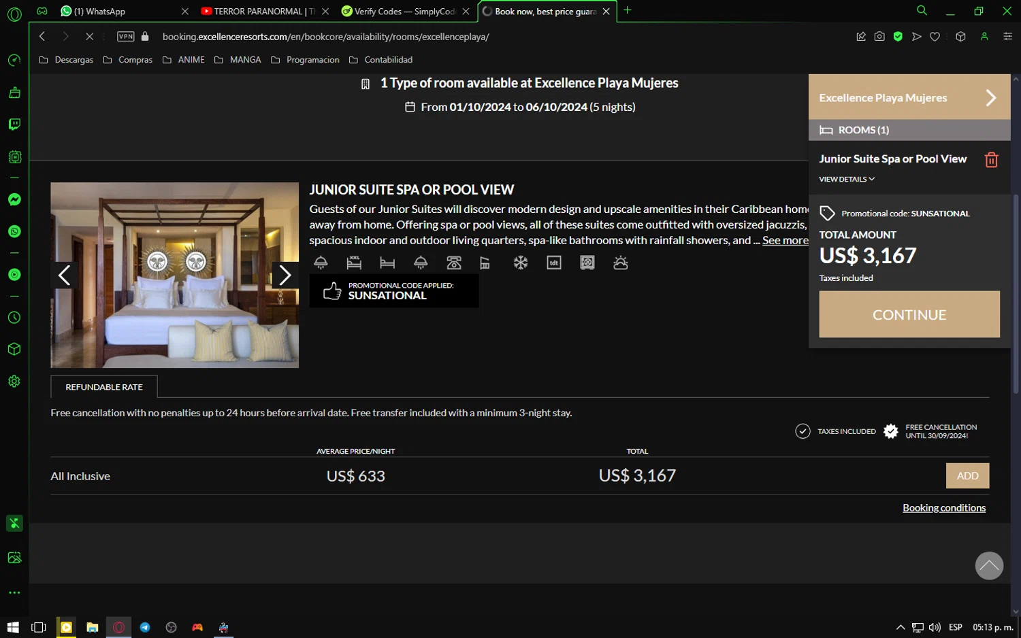Click the air conditioning snowflake icon
1021x638 pixels.
521,263
